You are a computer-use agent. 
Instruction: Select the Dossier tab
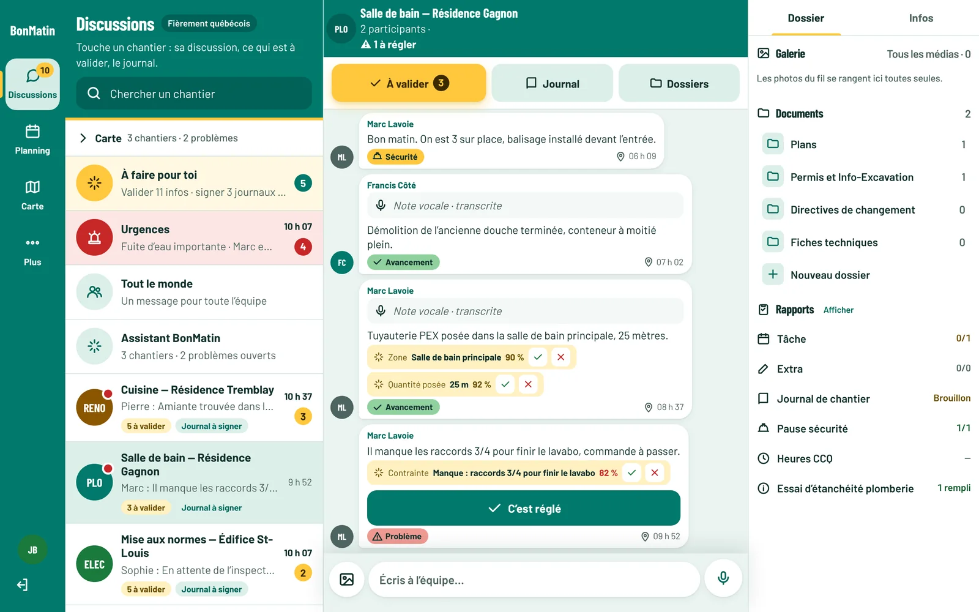(806, 18)
